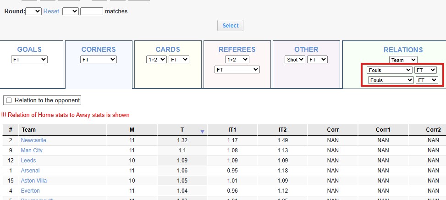Sort table by the T column arrow
Image resolution: width=446 pixels, height=200 pixels.
click(202, 132)
